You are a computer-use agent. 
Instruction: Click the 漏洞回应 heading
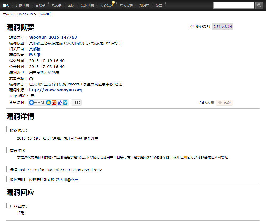coord(20,193)
